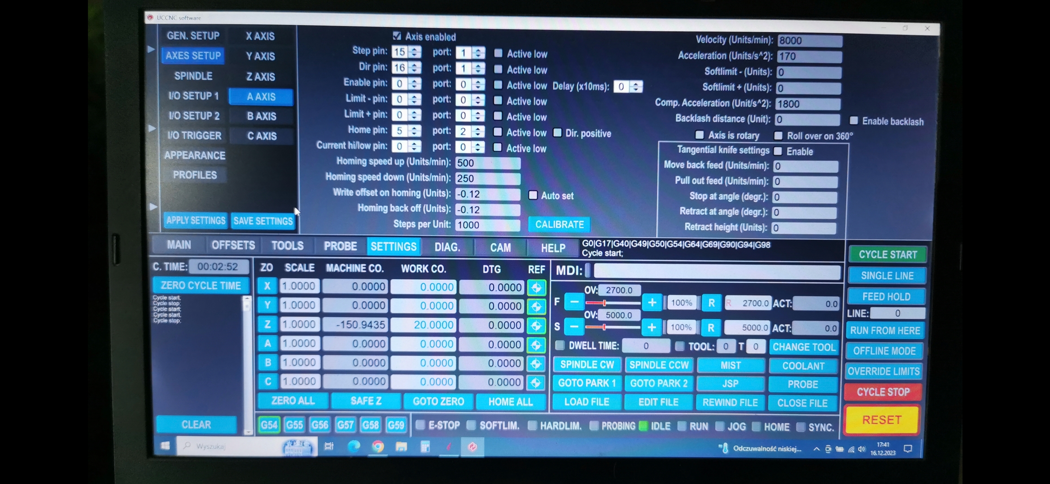Toggle Step pin Active low checkbox

coord(498,53)
